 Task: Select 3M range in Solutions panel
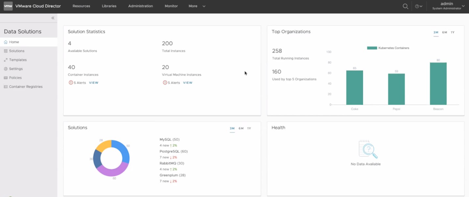tap(232, 128)
